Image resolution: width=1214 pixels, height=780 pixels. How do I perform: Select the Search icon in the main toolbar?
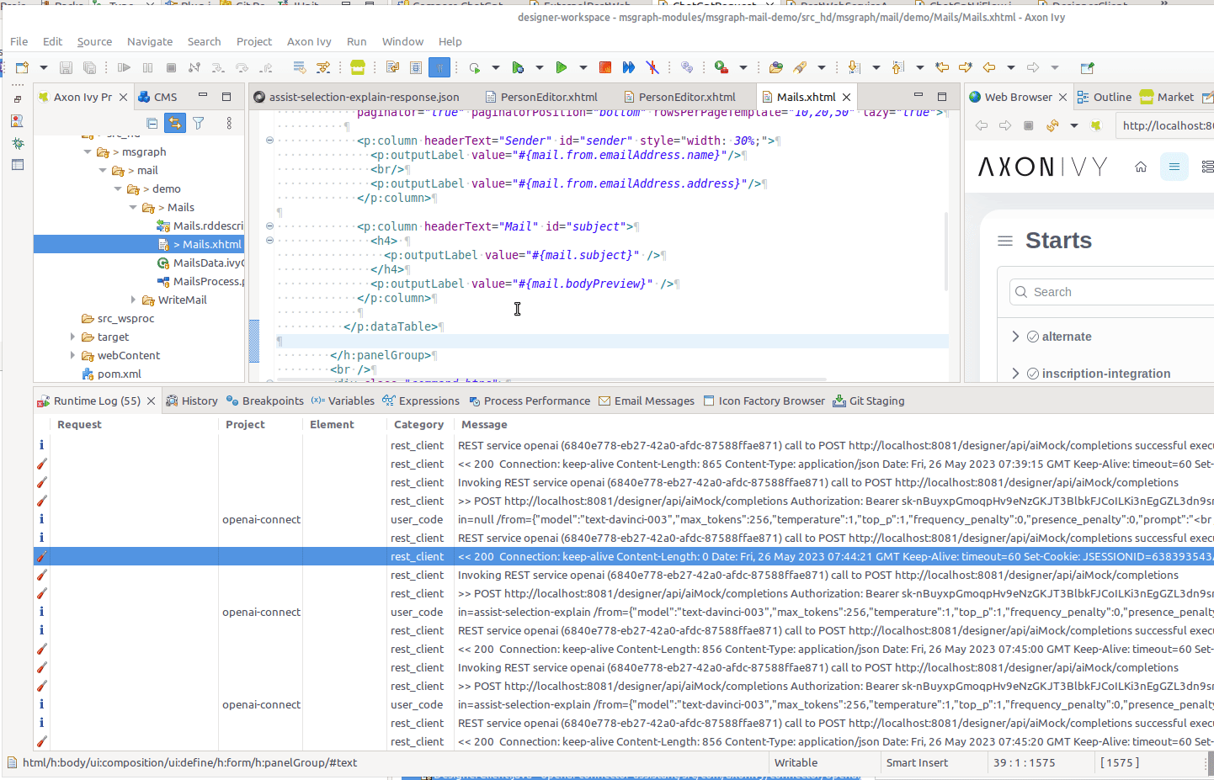pos(204,41)
